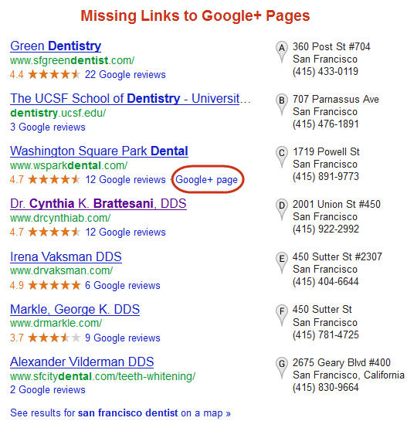Click map pin marker A
Image resolution: width=407 pixels, height=421 pixels.
pos(282,52)
